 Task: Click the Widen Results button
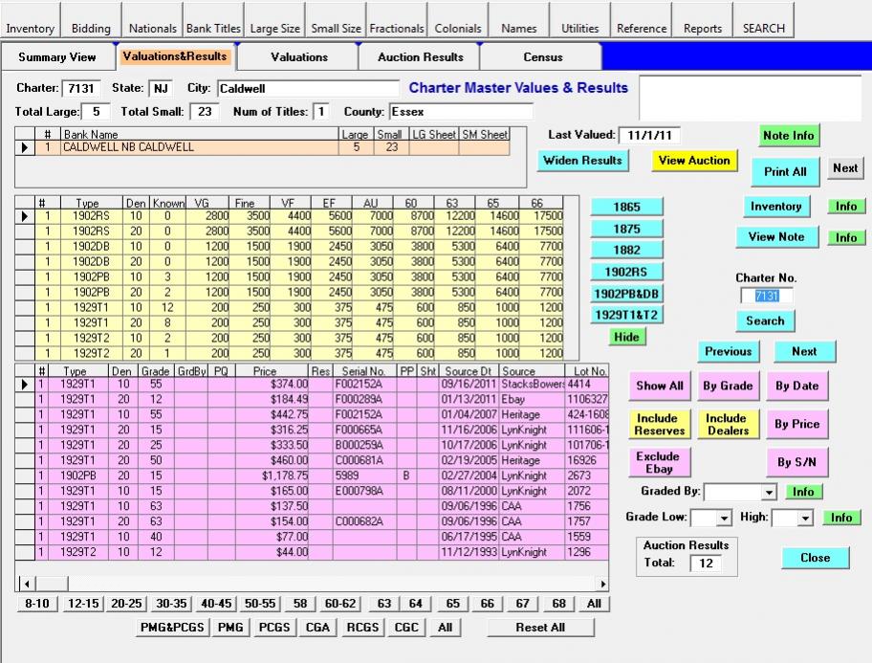point(582,161)
